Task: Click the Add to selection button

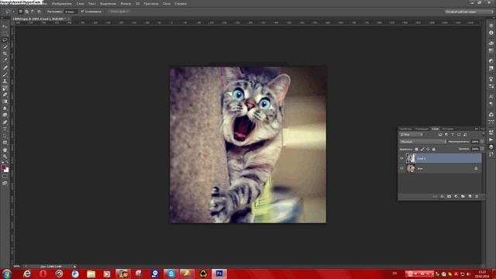Action: [26, 12]
